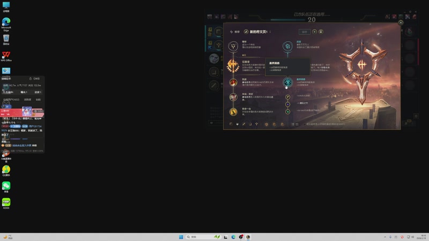Switch to right grid layout view toggle
Image resolution: width=429 pixels, height=241 pixels.
(x=297, y=124)
